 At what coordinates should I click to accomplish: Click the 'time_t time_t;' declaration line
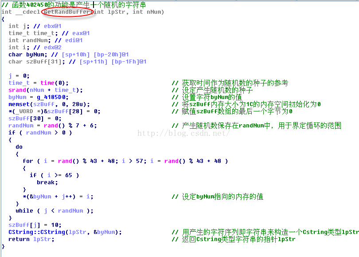tap(33, 33)
